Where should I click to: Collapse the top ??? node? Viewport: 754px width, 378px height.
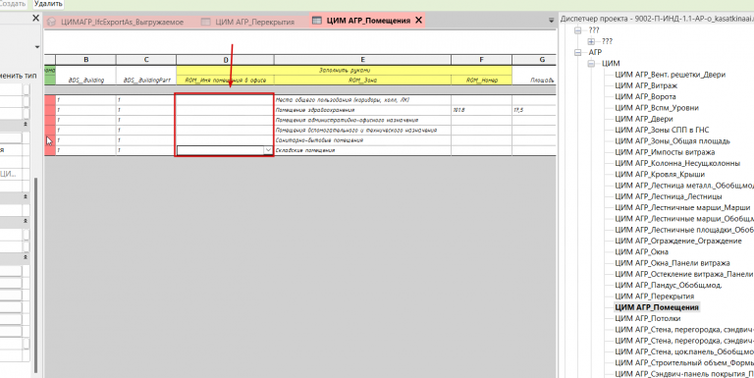click(578, 30)
